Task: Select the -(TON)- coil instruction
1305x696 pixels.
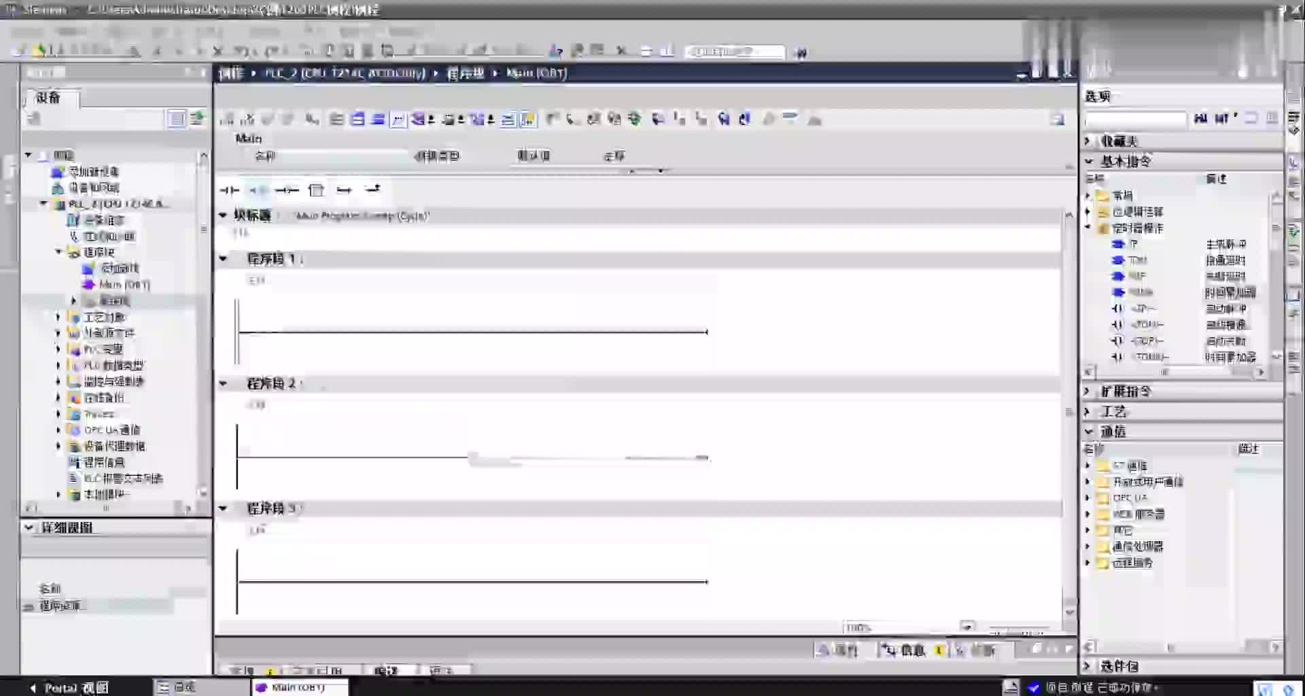Action: click(x=1147, y=325)
